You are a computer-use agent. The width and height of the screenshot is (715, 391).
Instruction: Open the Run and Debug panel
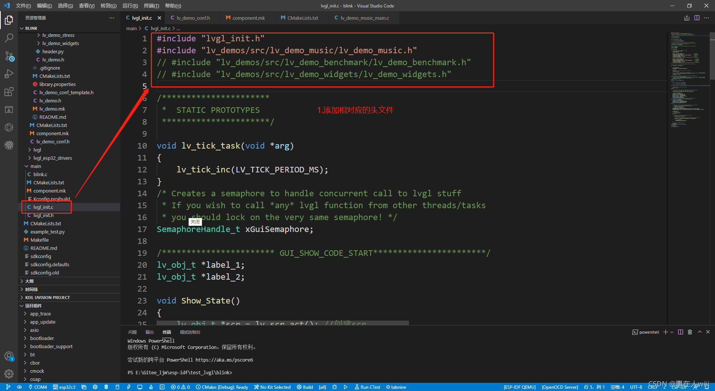[9, 74]
